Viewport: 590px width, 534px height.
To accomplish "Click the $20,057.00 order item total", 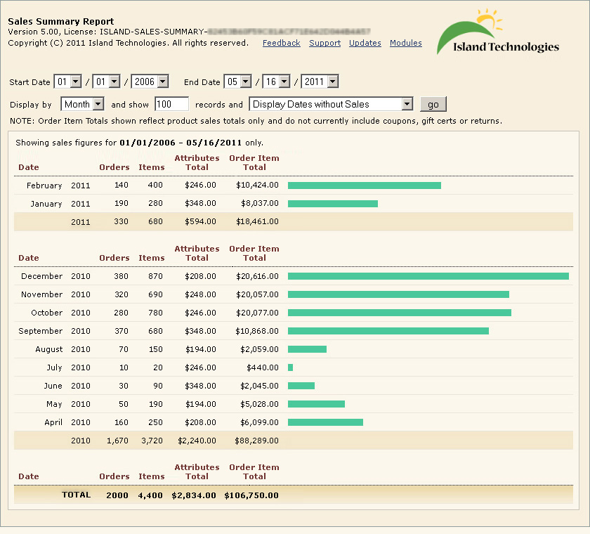I will (x=257, y=294).
